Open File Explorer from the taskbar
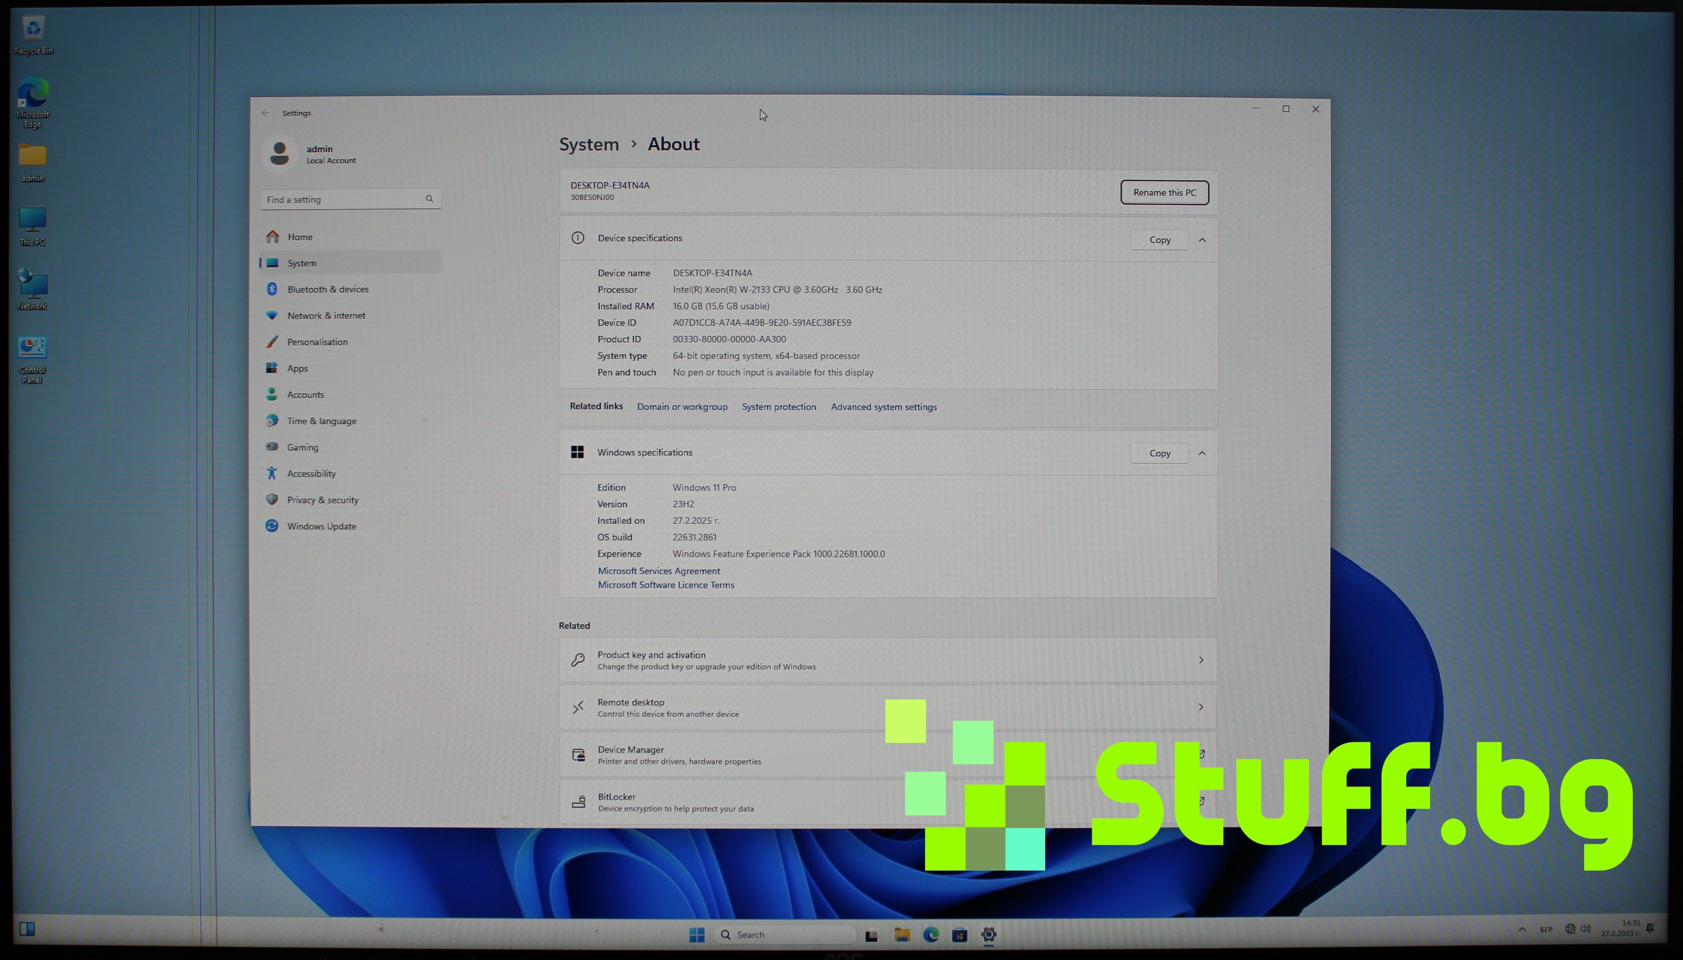The width and height of the screenshot is (1683, 960). (902, 934)
